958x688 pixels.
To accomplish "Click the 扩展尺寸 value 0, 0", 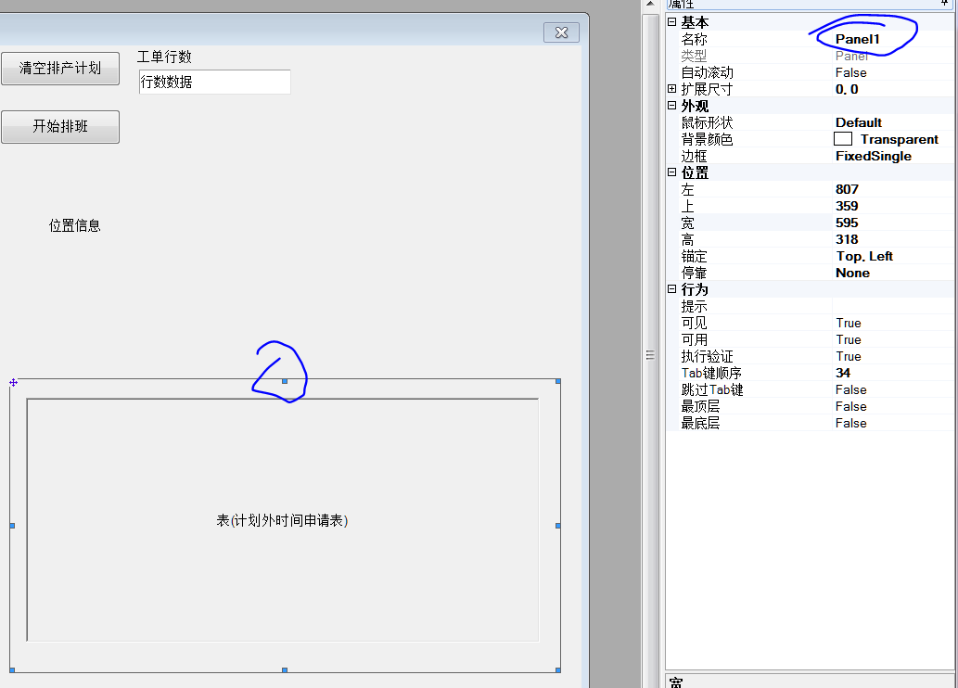I will [846, 89].
